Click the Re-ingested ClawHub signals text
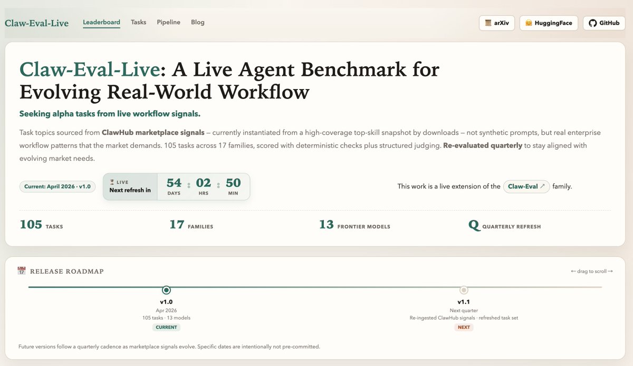Viewport: 633px width, 366px height. point(464,318)
